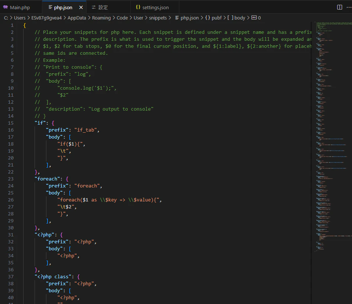Switch to the settings.json tab

(155, 7)
